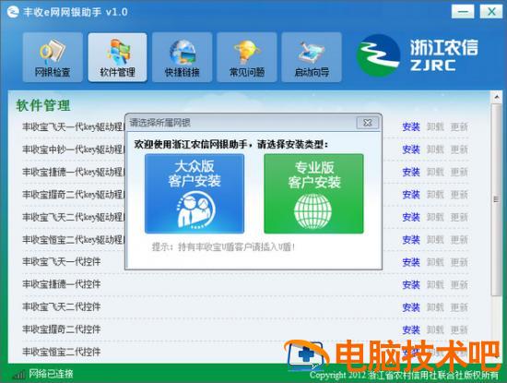
Task: Click 更新 for 丰收宝握奇二代key驱动程序
Action: click(x=459, y=195)
